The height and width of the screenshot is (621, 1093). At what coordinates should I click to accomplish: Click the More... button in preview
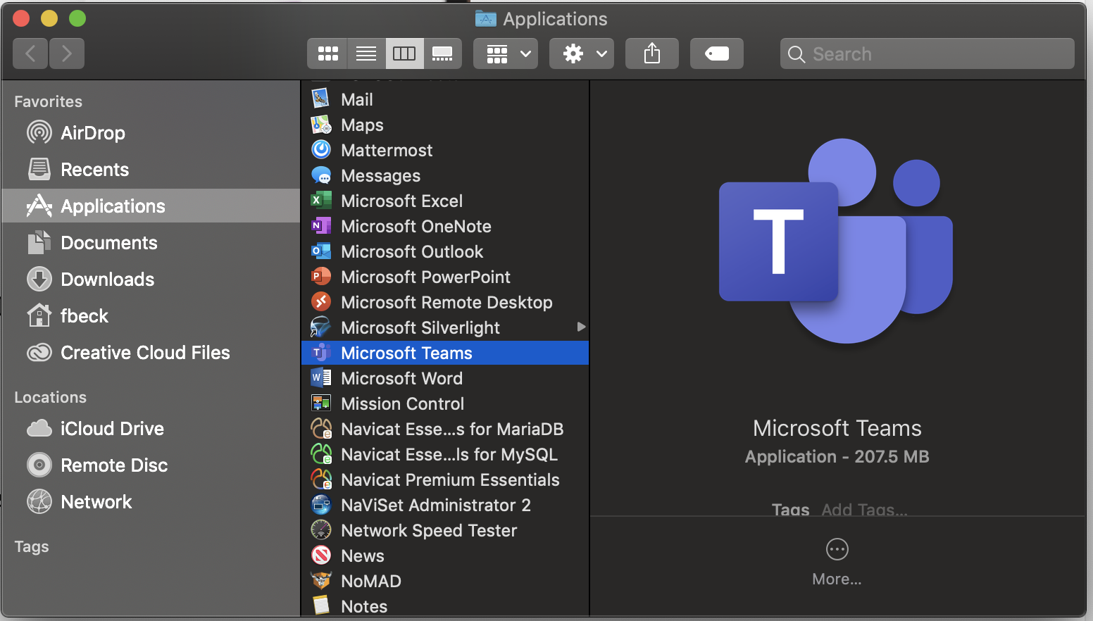[x=837, y=563]
